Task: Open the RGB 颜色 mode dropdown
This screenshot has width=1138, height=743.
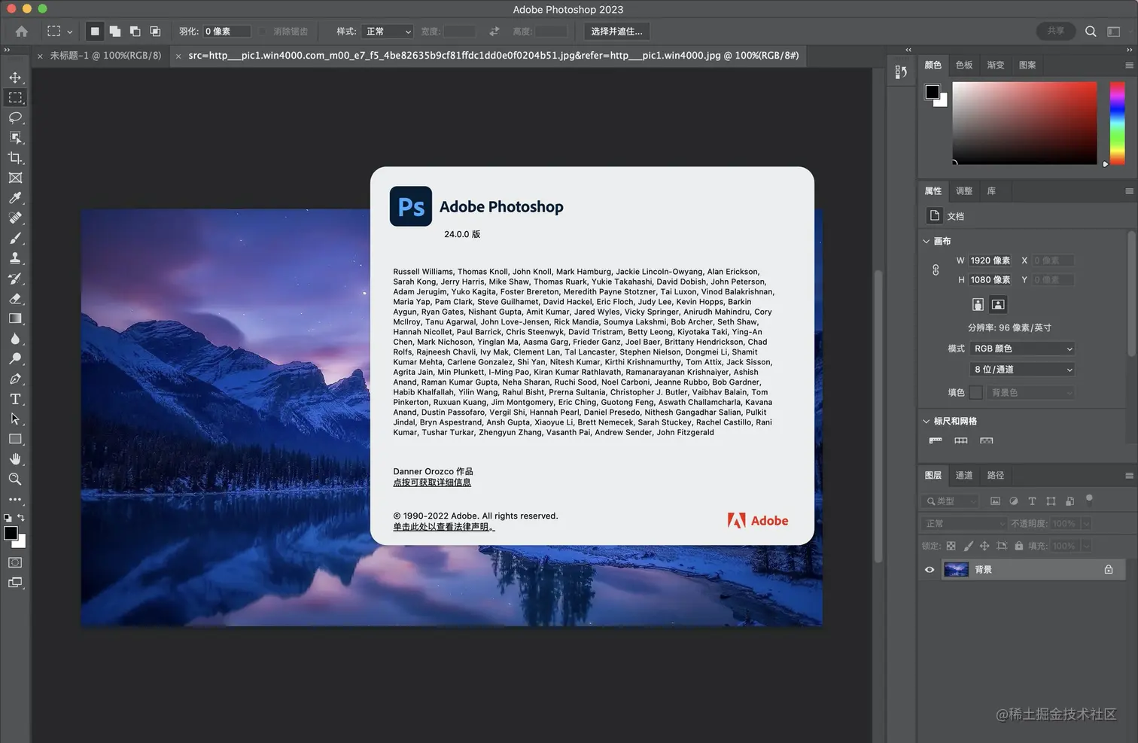Action: tap(1022, 349)
